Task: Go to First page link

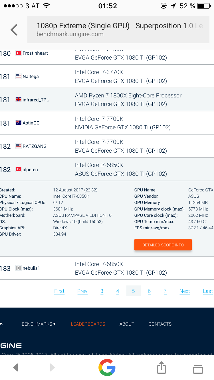Action: point(59,291)
